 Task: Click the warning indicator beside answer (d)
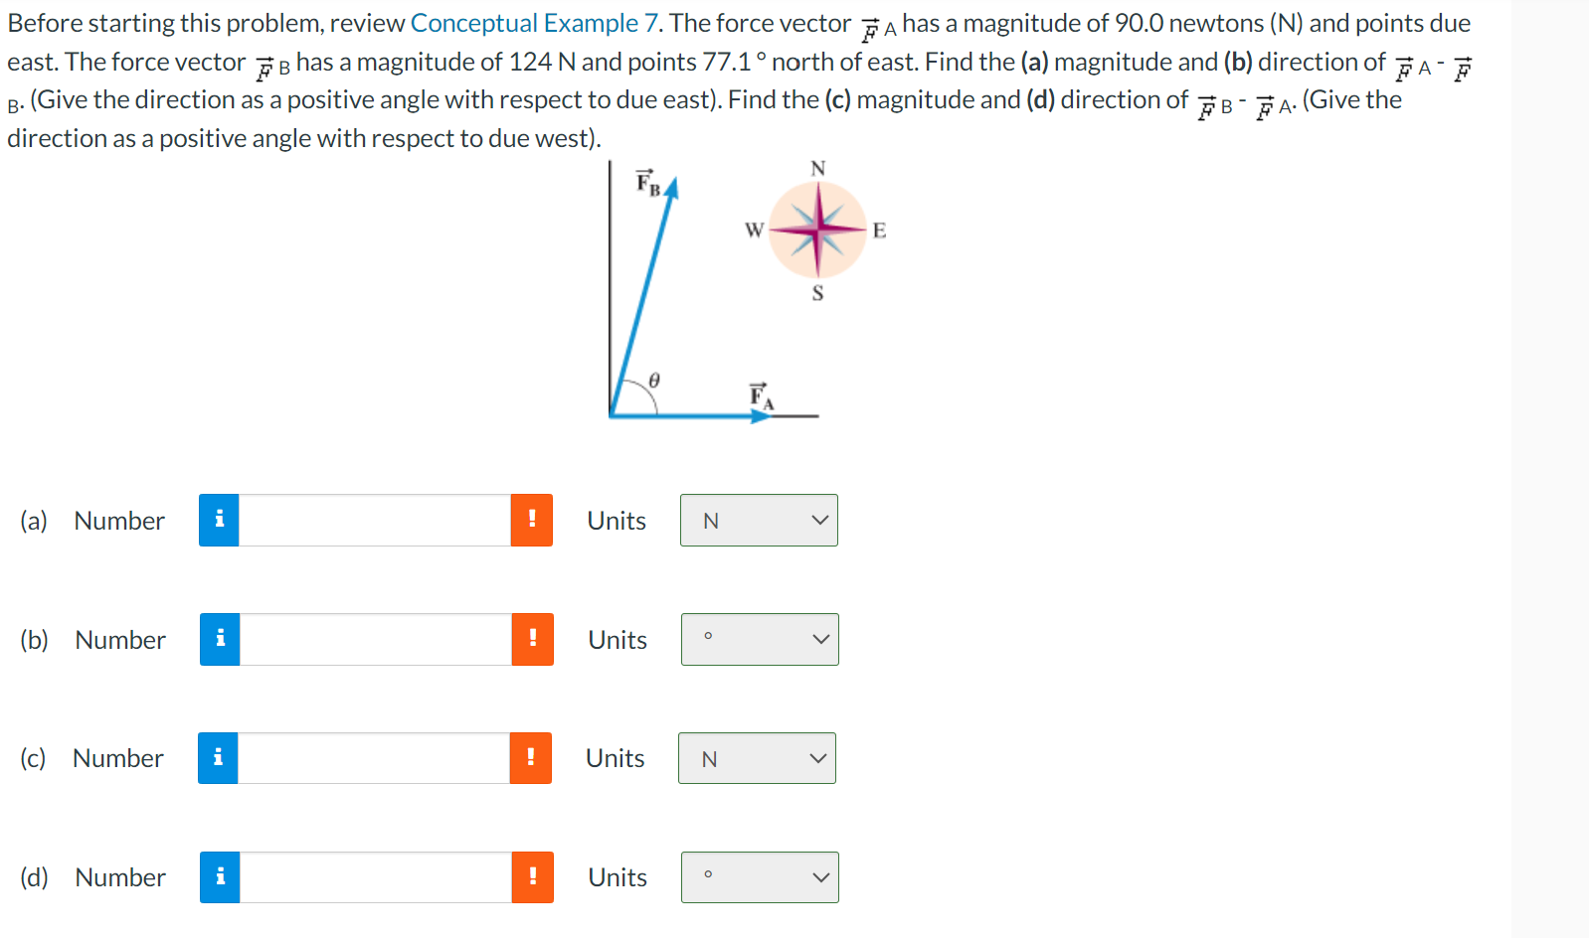coord(532,876)
